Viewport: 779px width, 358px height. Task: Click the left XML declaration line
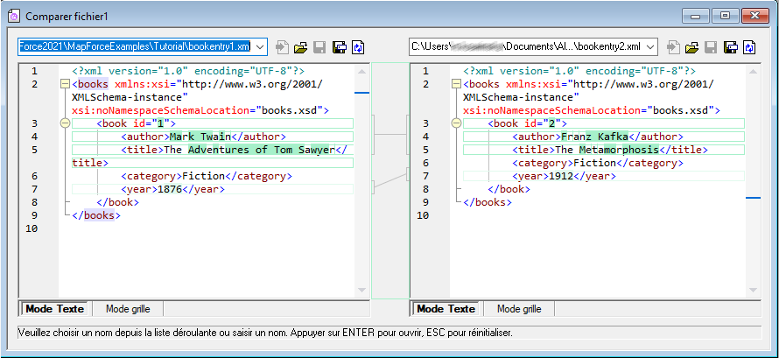tap(188, 72)
